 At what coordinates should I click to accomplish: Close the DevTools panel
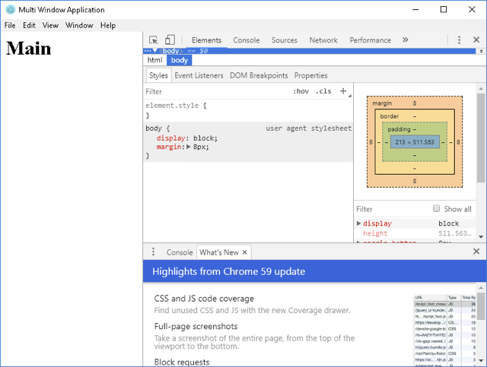(476, 40)
